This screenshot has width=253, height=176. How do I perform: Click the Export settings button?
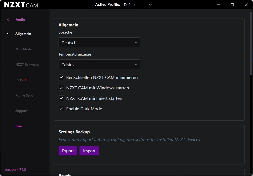click(x=68, y=151)
